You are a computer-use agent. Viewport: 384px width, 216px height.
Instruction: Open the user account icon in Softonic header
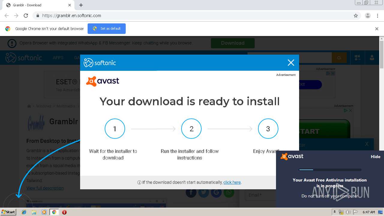tap(372, 58)
